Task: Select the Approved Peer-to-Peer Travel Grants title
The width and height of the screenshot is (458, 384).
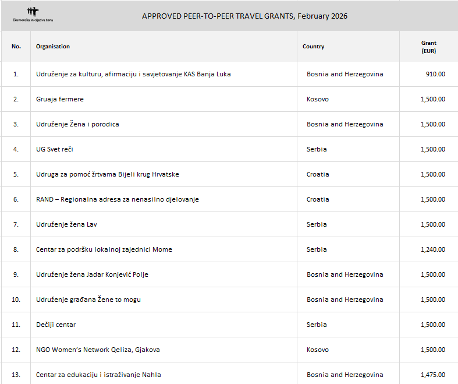Action: 244,16
